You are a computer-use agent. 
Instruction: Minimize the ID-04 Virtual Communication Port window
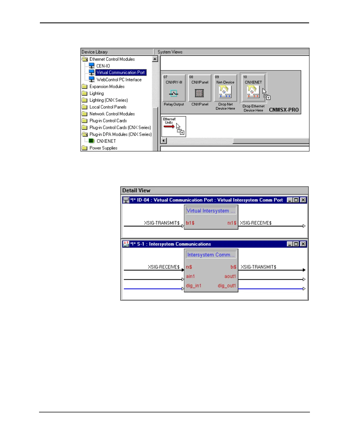[290, 200]
